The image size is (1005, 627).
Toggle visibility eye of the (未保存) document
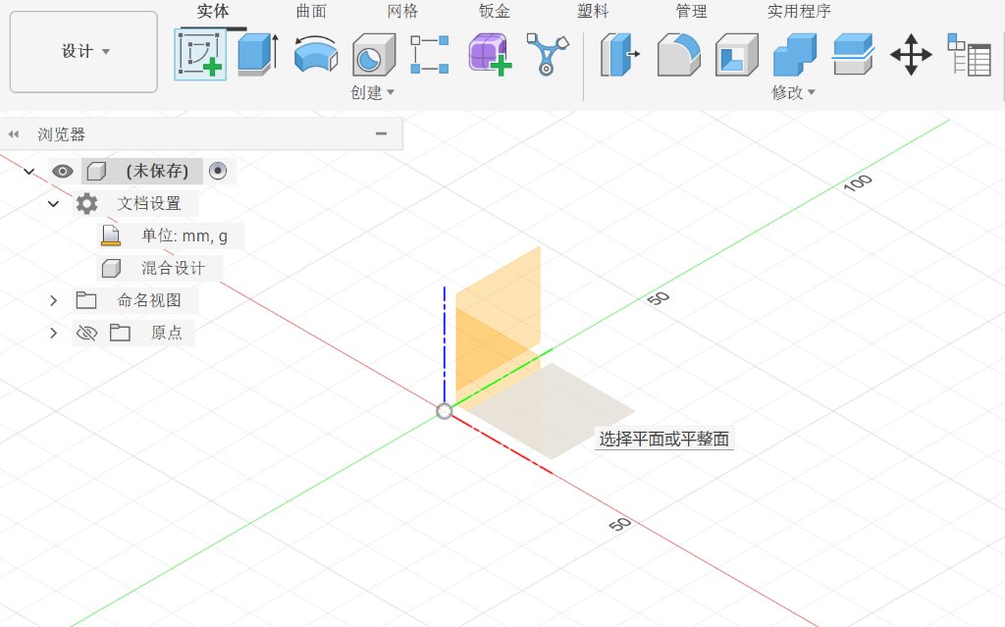[x=63, y=170]
